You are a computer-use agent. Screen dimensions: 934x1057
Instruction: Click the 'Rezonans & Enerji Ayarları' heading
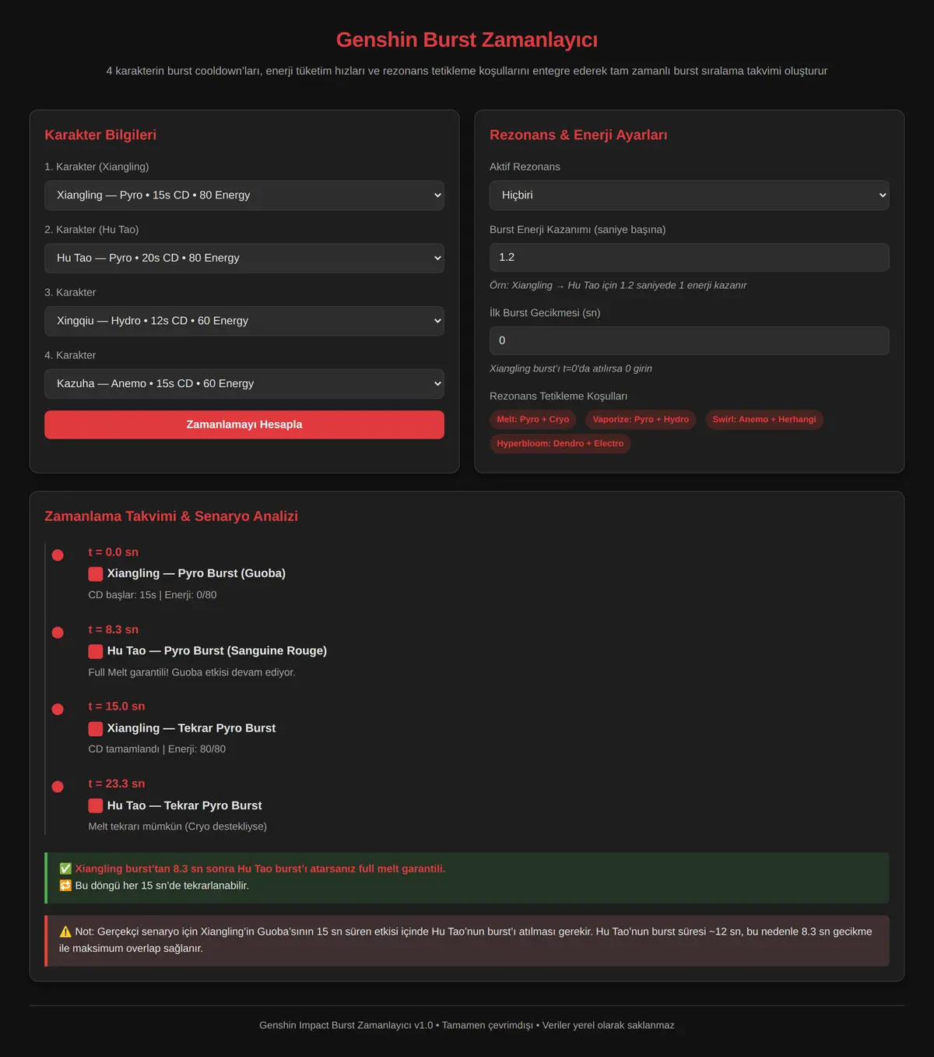pos(578,135)
